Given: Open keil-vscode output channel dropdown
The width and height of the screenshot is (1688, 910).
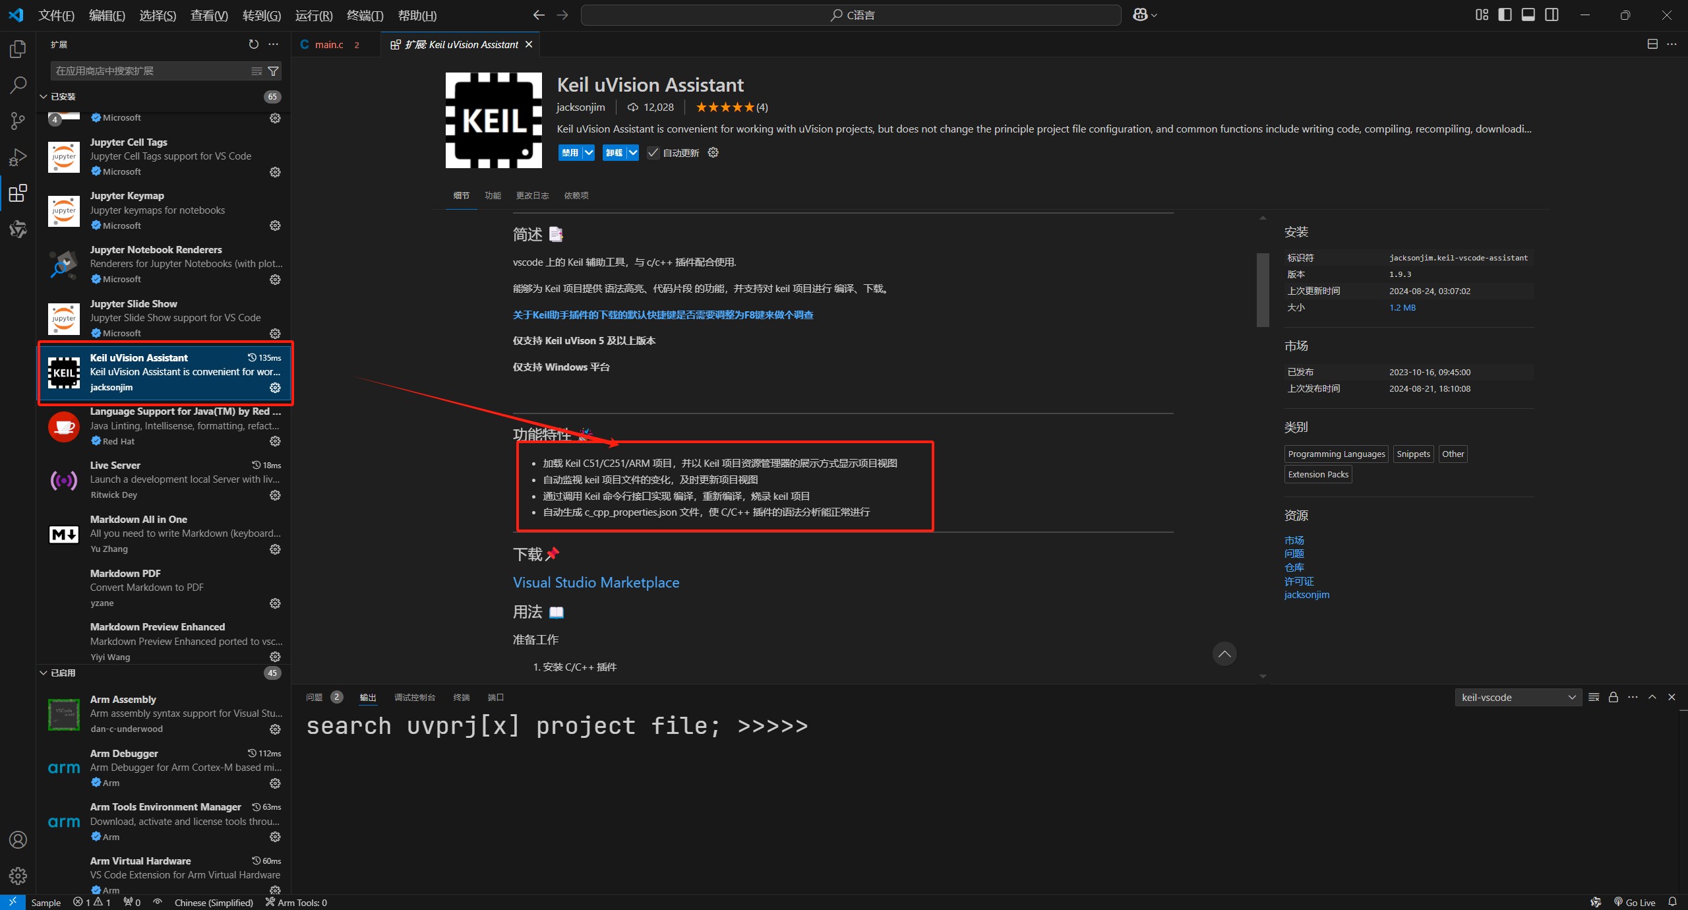Looking at the screenshot, I should pos(1518,697).
